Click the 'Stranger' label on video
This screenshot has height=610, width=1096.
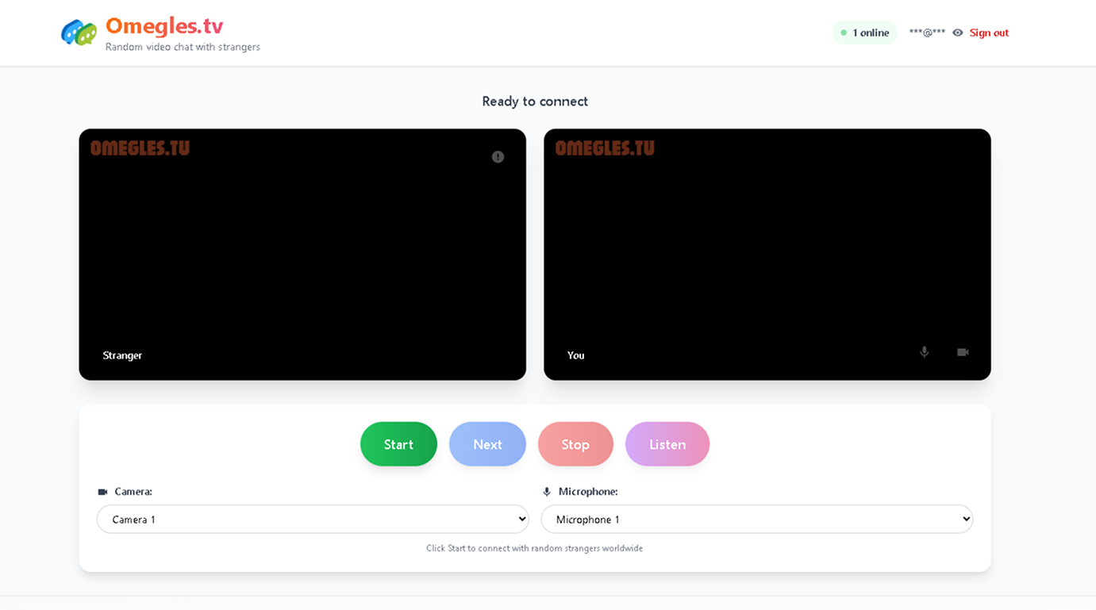point(122,355)
